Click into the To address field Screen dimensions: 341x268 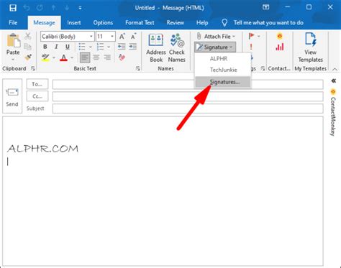click(x=188, y=85)
